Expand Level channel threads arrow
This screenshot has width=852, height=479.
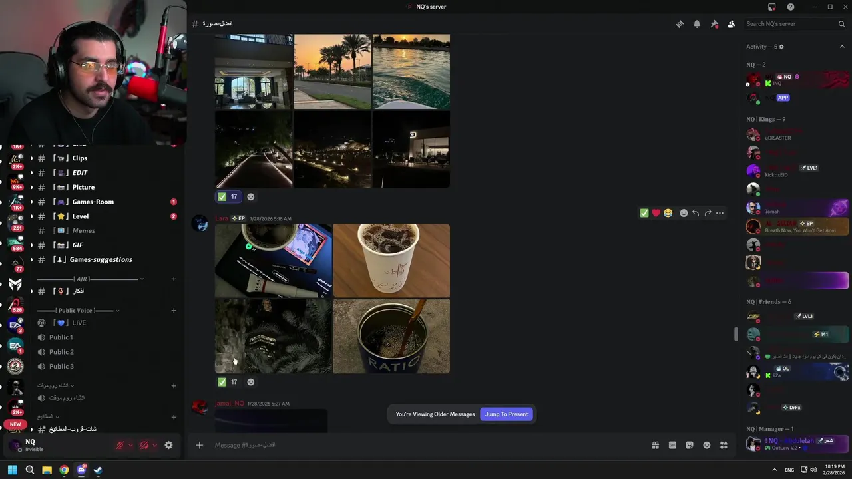[x=31, y=216]
